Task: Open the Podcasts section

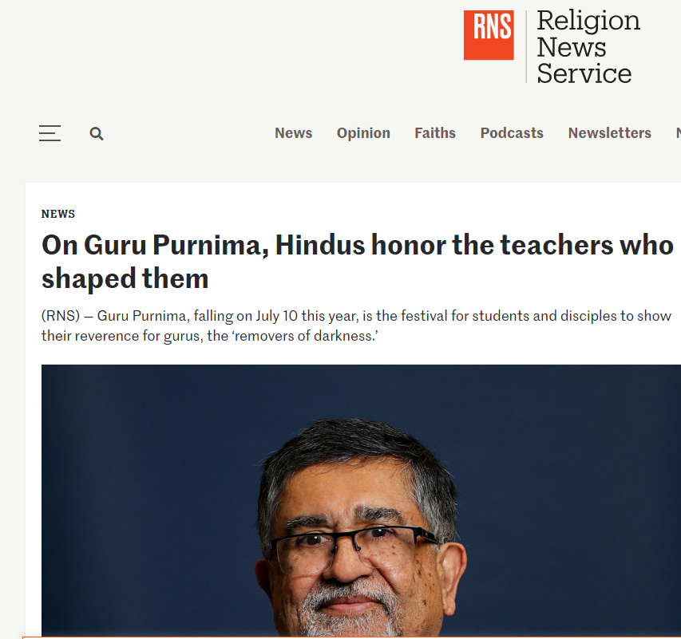Action: pyautogui.click(x=512, y=133)
